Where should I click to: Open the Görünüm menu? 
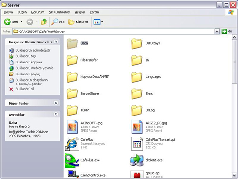click(x=38, y=12)
